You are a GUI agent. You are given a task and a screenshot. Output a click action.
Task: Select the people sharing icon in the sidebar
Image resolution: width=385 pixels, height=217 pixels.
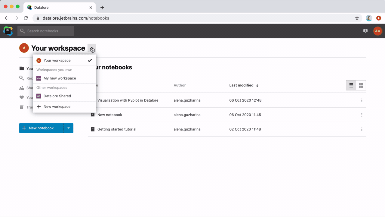click(22, 88)
